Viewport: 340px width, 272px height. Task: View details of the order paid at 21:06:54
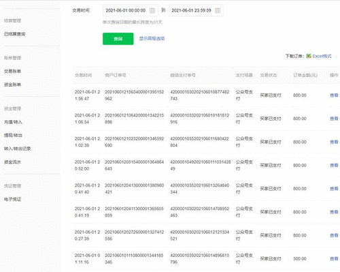pos(334,119)
